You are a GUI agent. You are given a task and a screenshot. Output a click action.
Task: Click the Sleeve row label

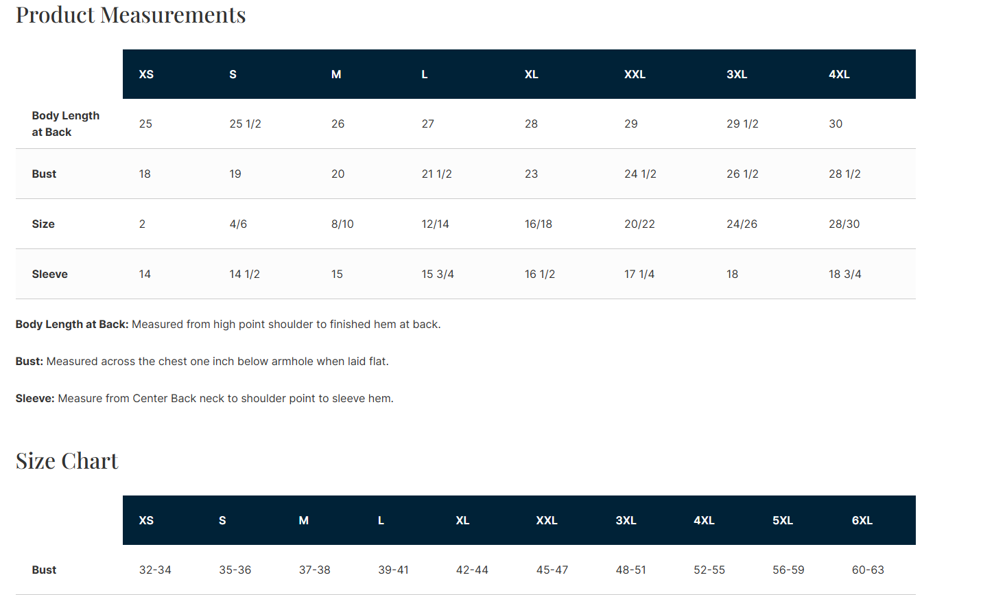click(x=49, y=274)
